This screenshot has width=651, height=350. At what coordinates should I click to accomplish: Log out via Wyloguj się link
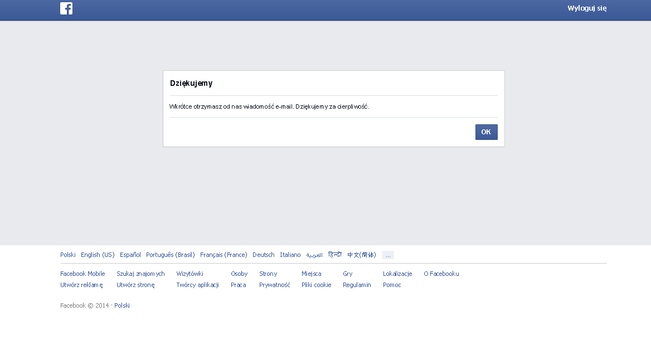click(587, 8)
